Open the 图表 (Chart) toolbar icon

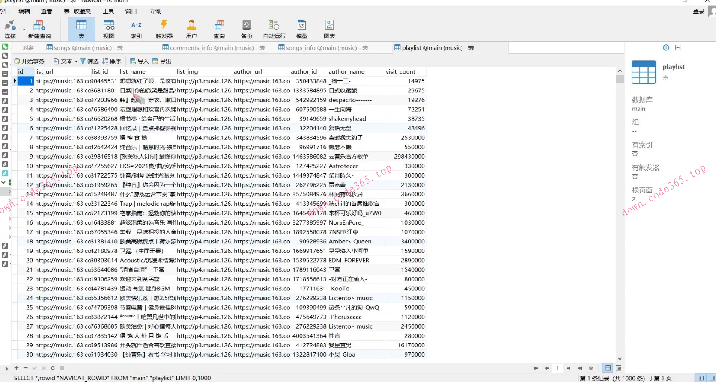click(329, 29)
